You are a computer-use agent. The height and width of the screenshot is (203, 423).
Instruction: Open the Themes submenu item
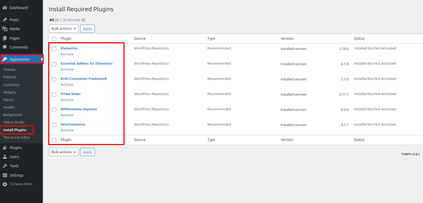[9, 69]
